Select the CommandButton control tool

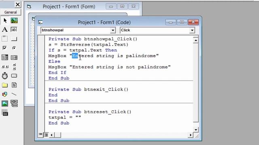tap(14, 39)
